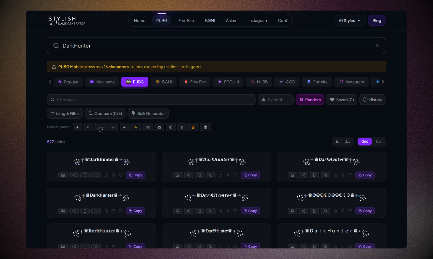Decrease font size with the A- button
The width and height of the screenshot is (433, 259).
[338, 142]
